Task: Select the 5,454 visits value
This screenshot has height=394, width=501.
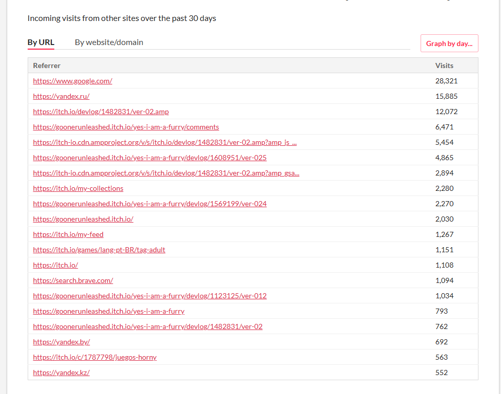Action: point(445,142)
